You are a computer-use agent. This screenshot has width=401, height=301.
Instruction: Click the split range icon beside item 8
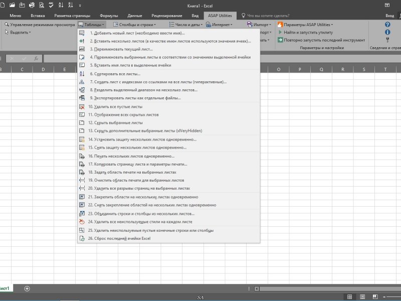(x=82, y=90)
